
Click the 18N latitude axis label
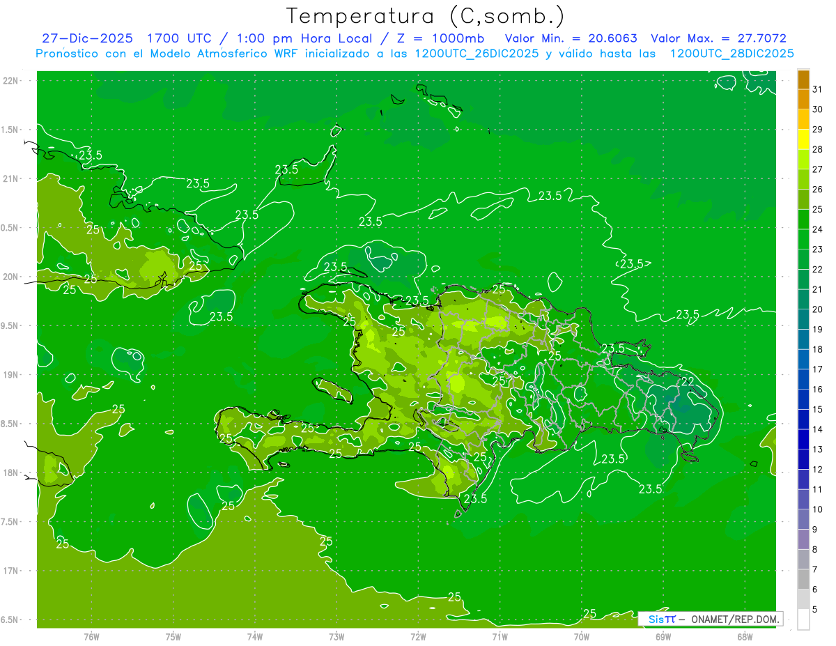point(11,472)
